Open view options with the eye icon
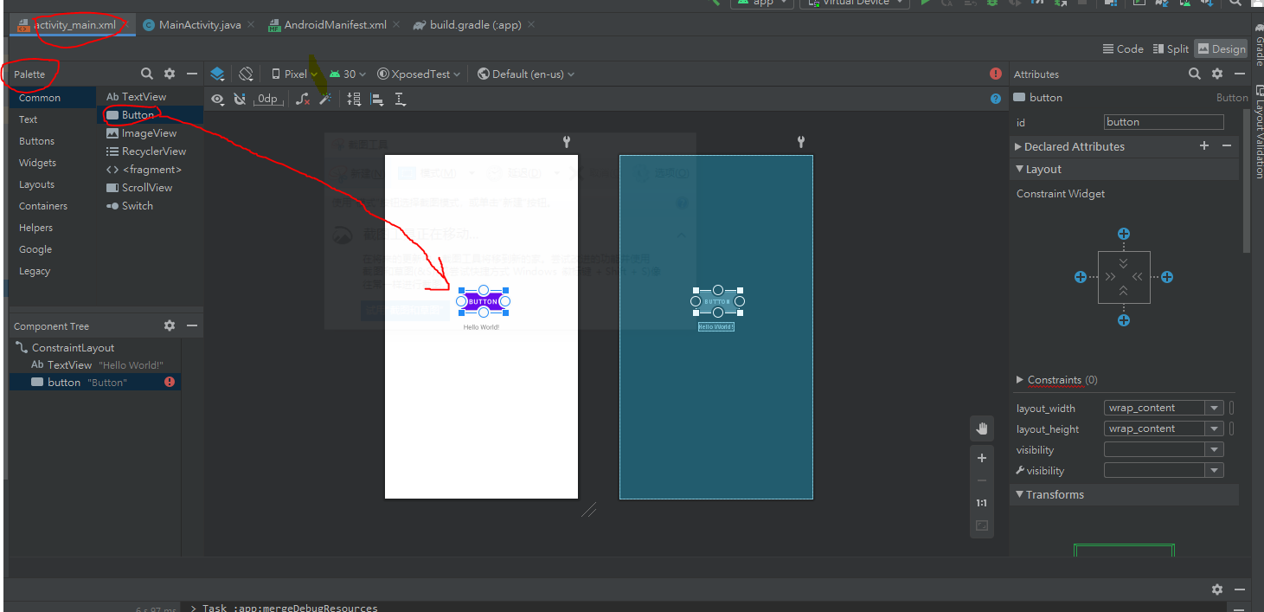Image resolution: width=1264 pixels, height=612 pixels. [217, 99]
